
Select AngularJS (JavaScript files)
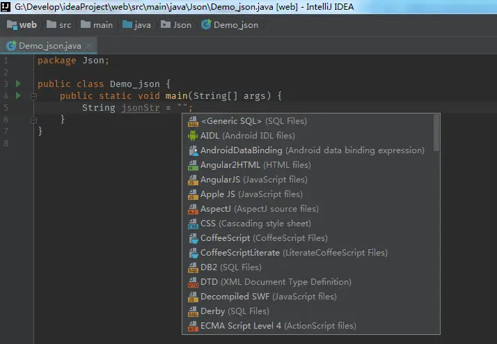point(308,180)
